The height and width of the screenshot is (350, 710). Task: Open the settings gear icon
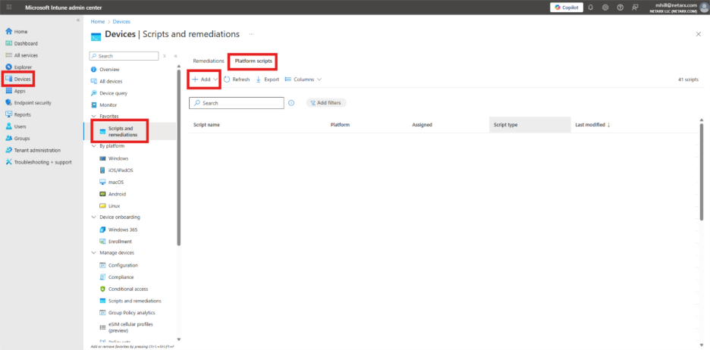[x=605, y=7]
